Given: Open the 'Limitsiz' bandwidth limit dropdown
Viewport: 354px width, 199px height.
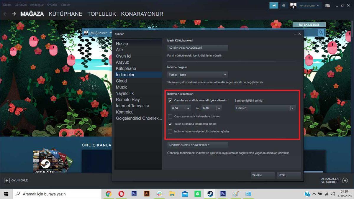Looking at the screenshot, I should coord(264,108).
